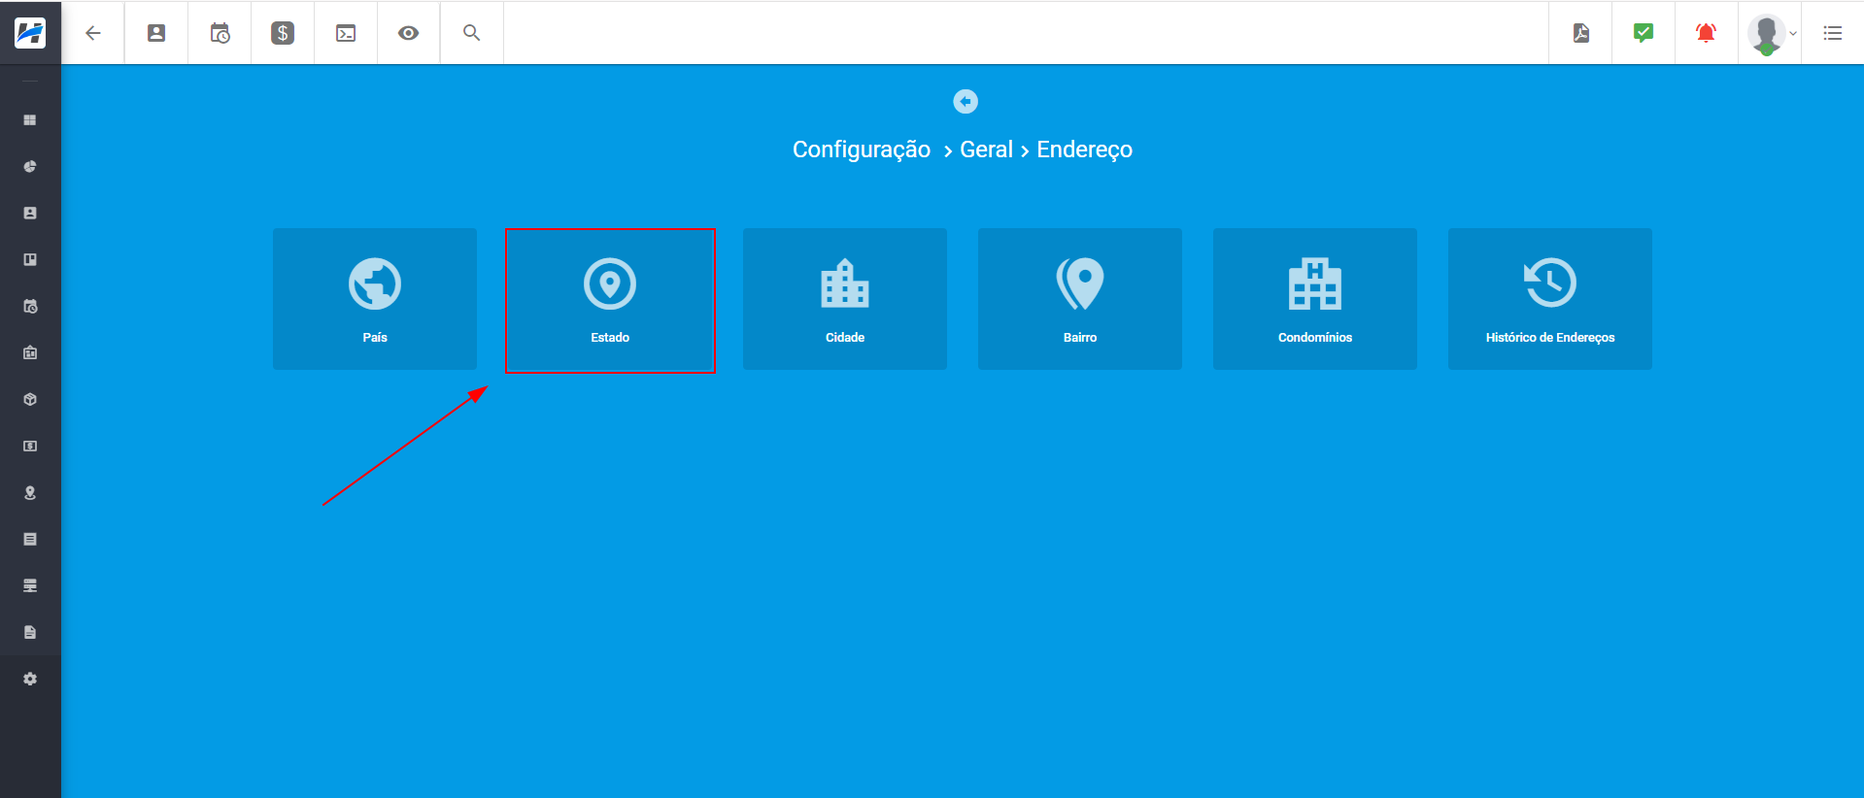The image size is (1864, 798).
Task: Click the magnifying glass search icon
Action: point(472,33)
